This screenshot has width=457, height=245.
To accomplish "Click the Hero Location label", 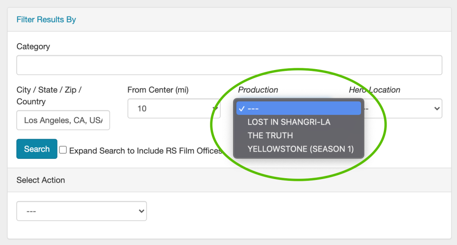I will click(x=374, y=90).
